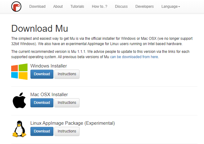Viewport: 204px width, 144px height.
Task: Click the Mu logo in the navbar
Action: [16, 7]
